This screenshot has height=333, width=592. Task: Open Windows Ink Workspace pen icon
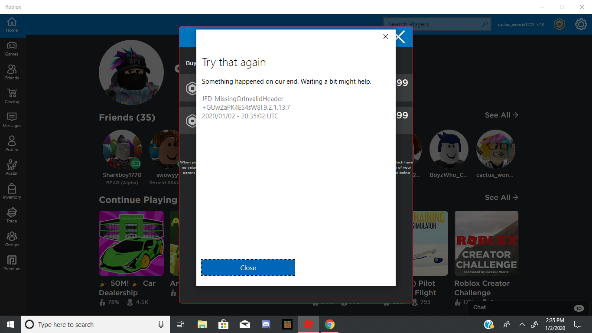click(x=534, y=324)
